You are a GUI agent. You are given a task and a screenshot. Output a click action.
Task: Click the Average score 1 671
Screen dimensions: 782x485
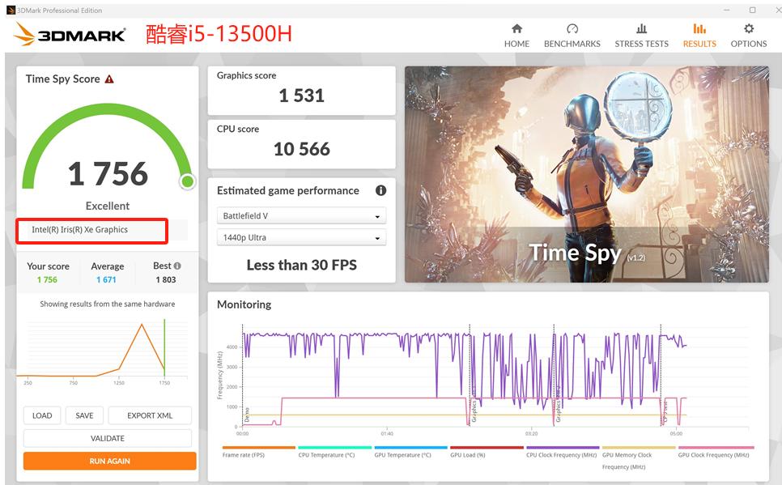106,279
